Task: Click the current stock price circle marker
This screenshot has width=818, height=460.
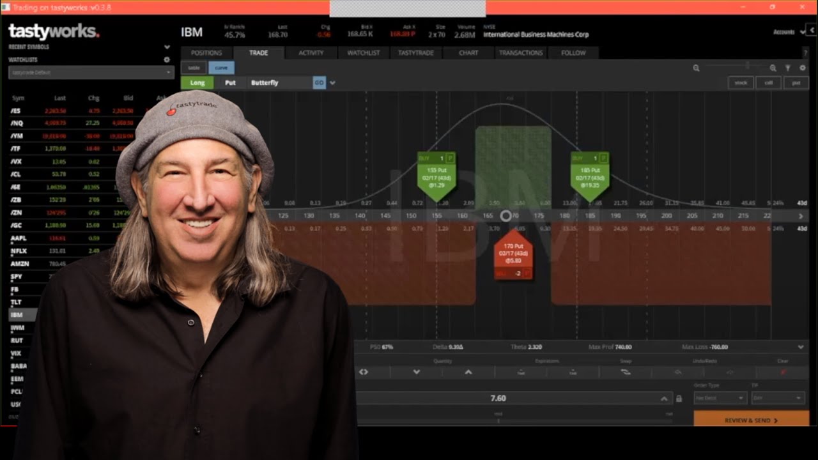Action: coord(505,216)
